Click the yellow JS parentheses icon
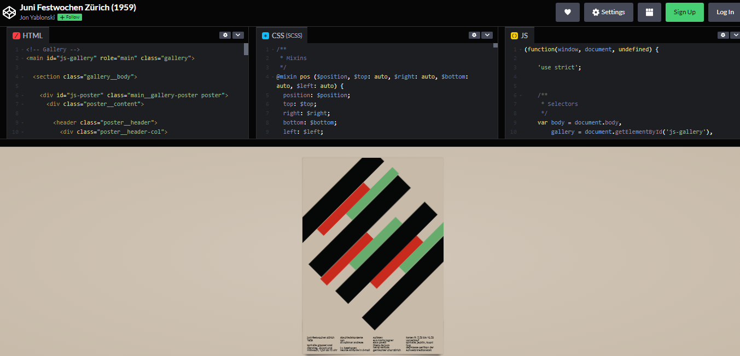Image resolution: width=740 pixels, height=356 pixels. [x=514, y=35]
